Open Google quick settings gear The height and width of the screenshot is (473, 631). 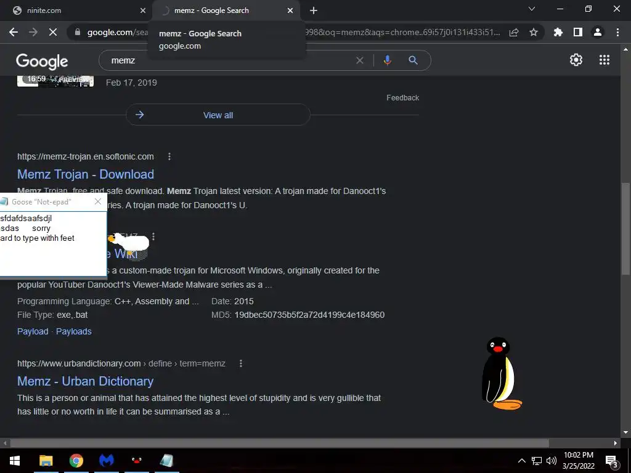pyautogui.click(x=576, y=60)
